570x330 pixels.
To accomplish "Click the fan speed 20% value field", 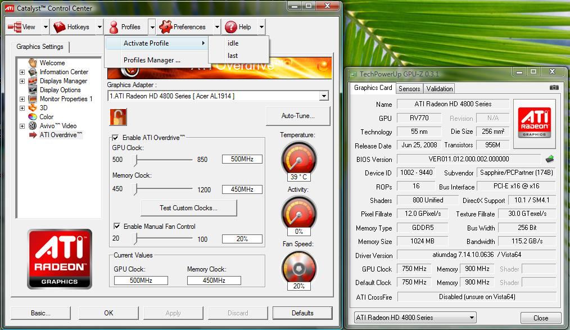I will 242,239.
